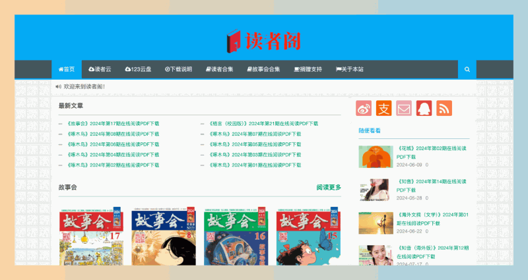Open 《花城》2024年第02期 sidebar link
Screen dimensions: 528x280
click(x=432, y=153)
